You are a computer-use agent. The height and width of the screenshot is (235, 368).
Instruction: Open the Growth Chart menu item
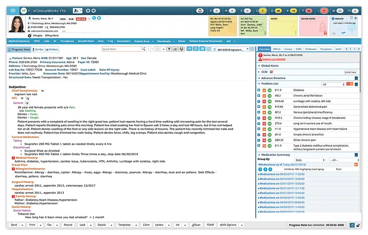click(x=86, y=41)
